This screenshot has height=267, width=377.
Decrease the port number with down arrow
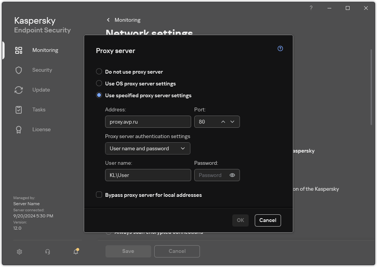click(x=232, y=122)
